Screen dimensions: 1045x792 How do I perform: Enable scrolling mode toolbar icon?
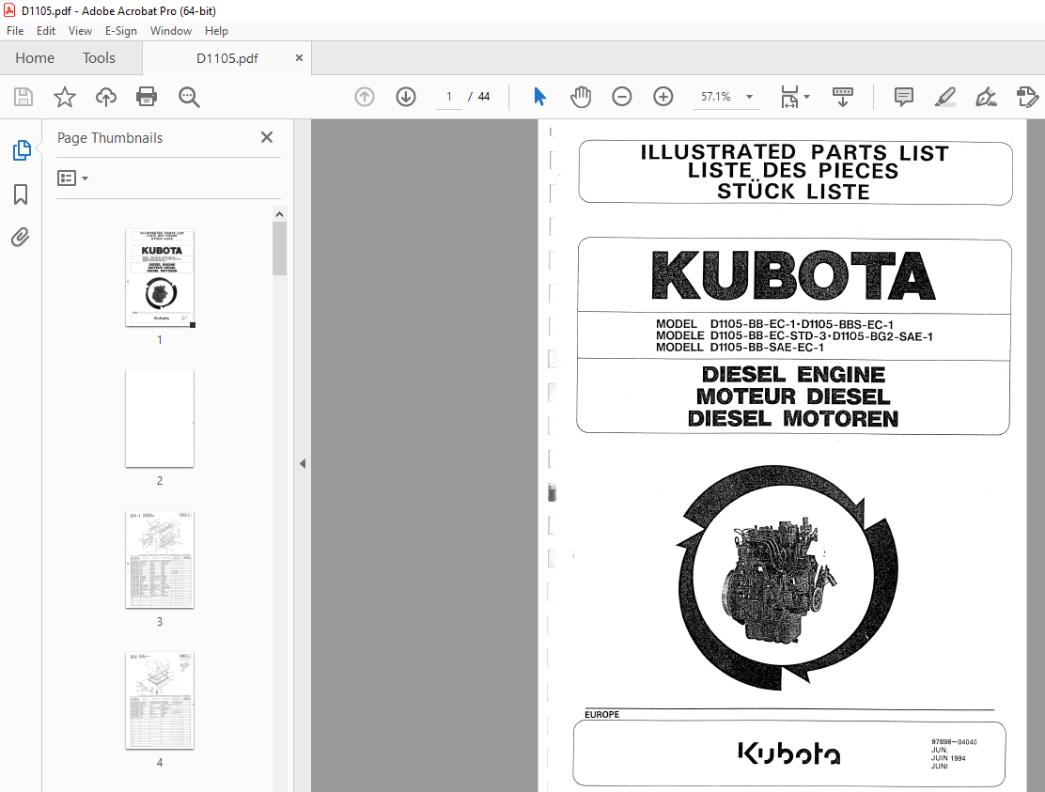tap(843, 98)
